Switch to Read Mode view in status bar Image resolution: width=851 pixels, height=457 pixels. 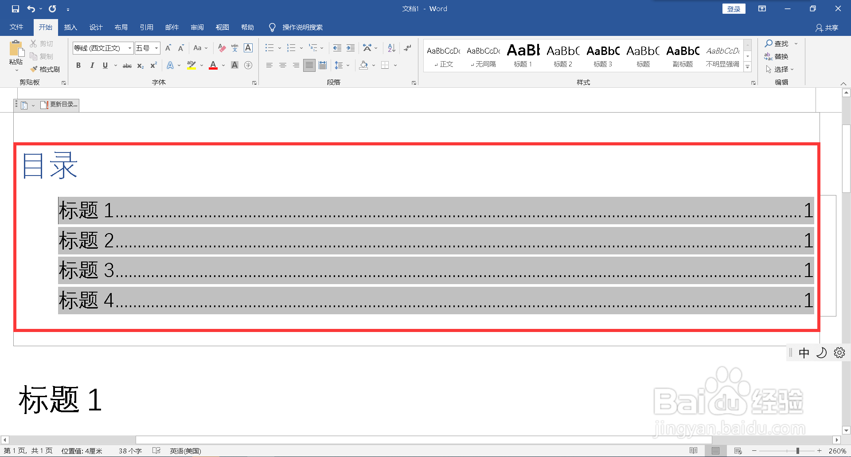(x=694, y=451)
